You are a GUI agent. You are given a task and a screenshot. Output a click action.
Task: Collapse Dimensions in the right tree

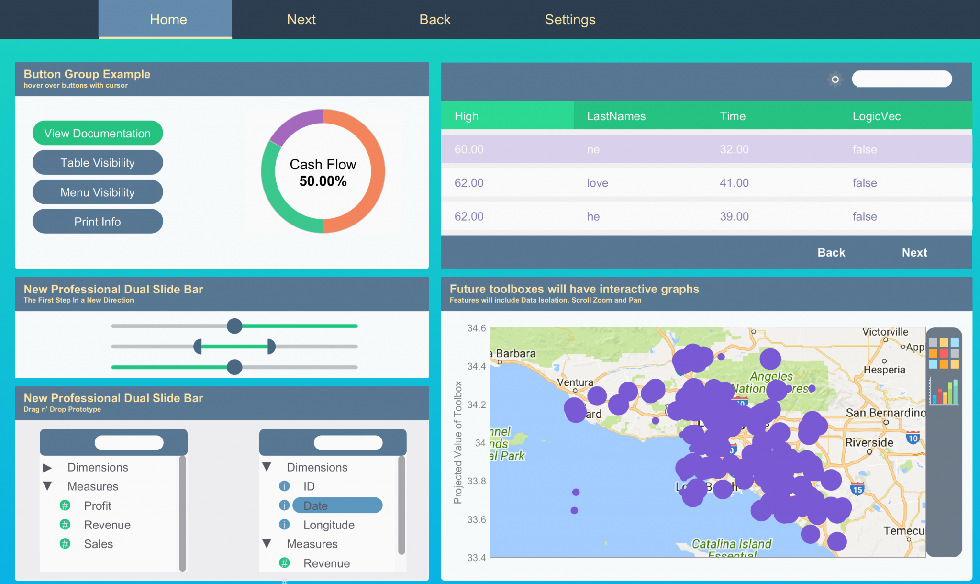pos(267,467)
